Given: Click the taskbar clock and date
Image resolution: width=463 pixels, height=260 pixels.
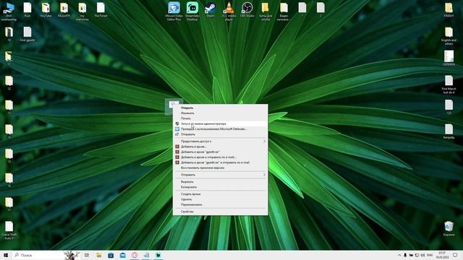Looking at the screenshot, I should pyautogui.click(x=442, y=255).
